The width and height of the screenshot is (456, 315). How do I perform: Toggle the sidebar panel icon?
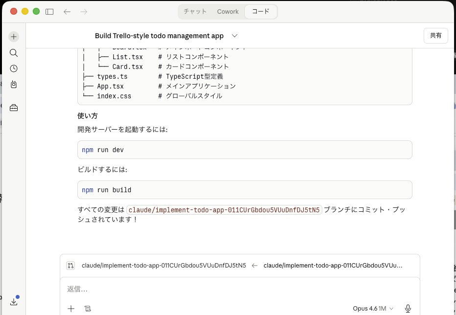(x=49, y=12)
